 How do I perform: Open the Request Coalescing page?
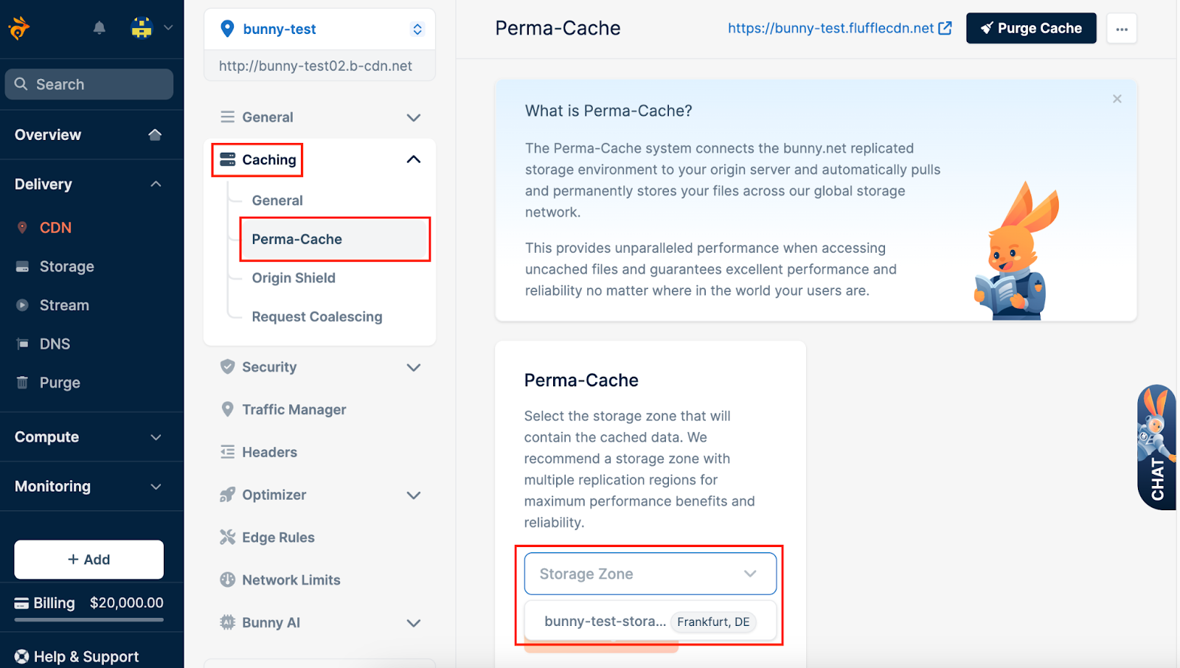316,316
